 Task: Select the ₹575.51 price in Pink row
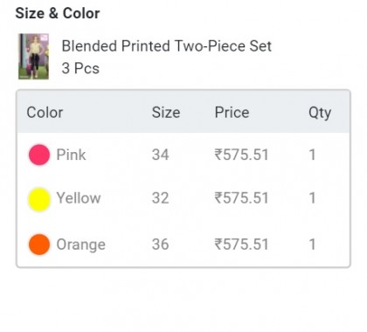[241, 155]
